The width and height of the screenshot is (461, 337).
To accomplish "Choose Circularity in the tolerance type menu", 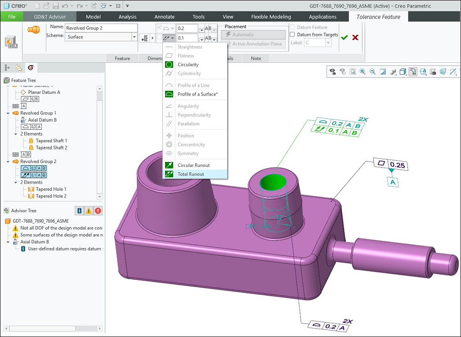I will 195,65.
